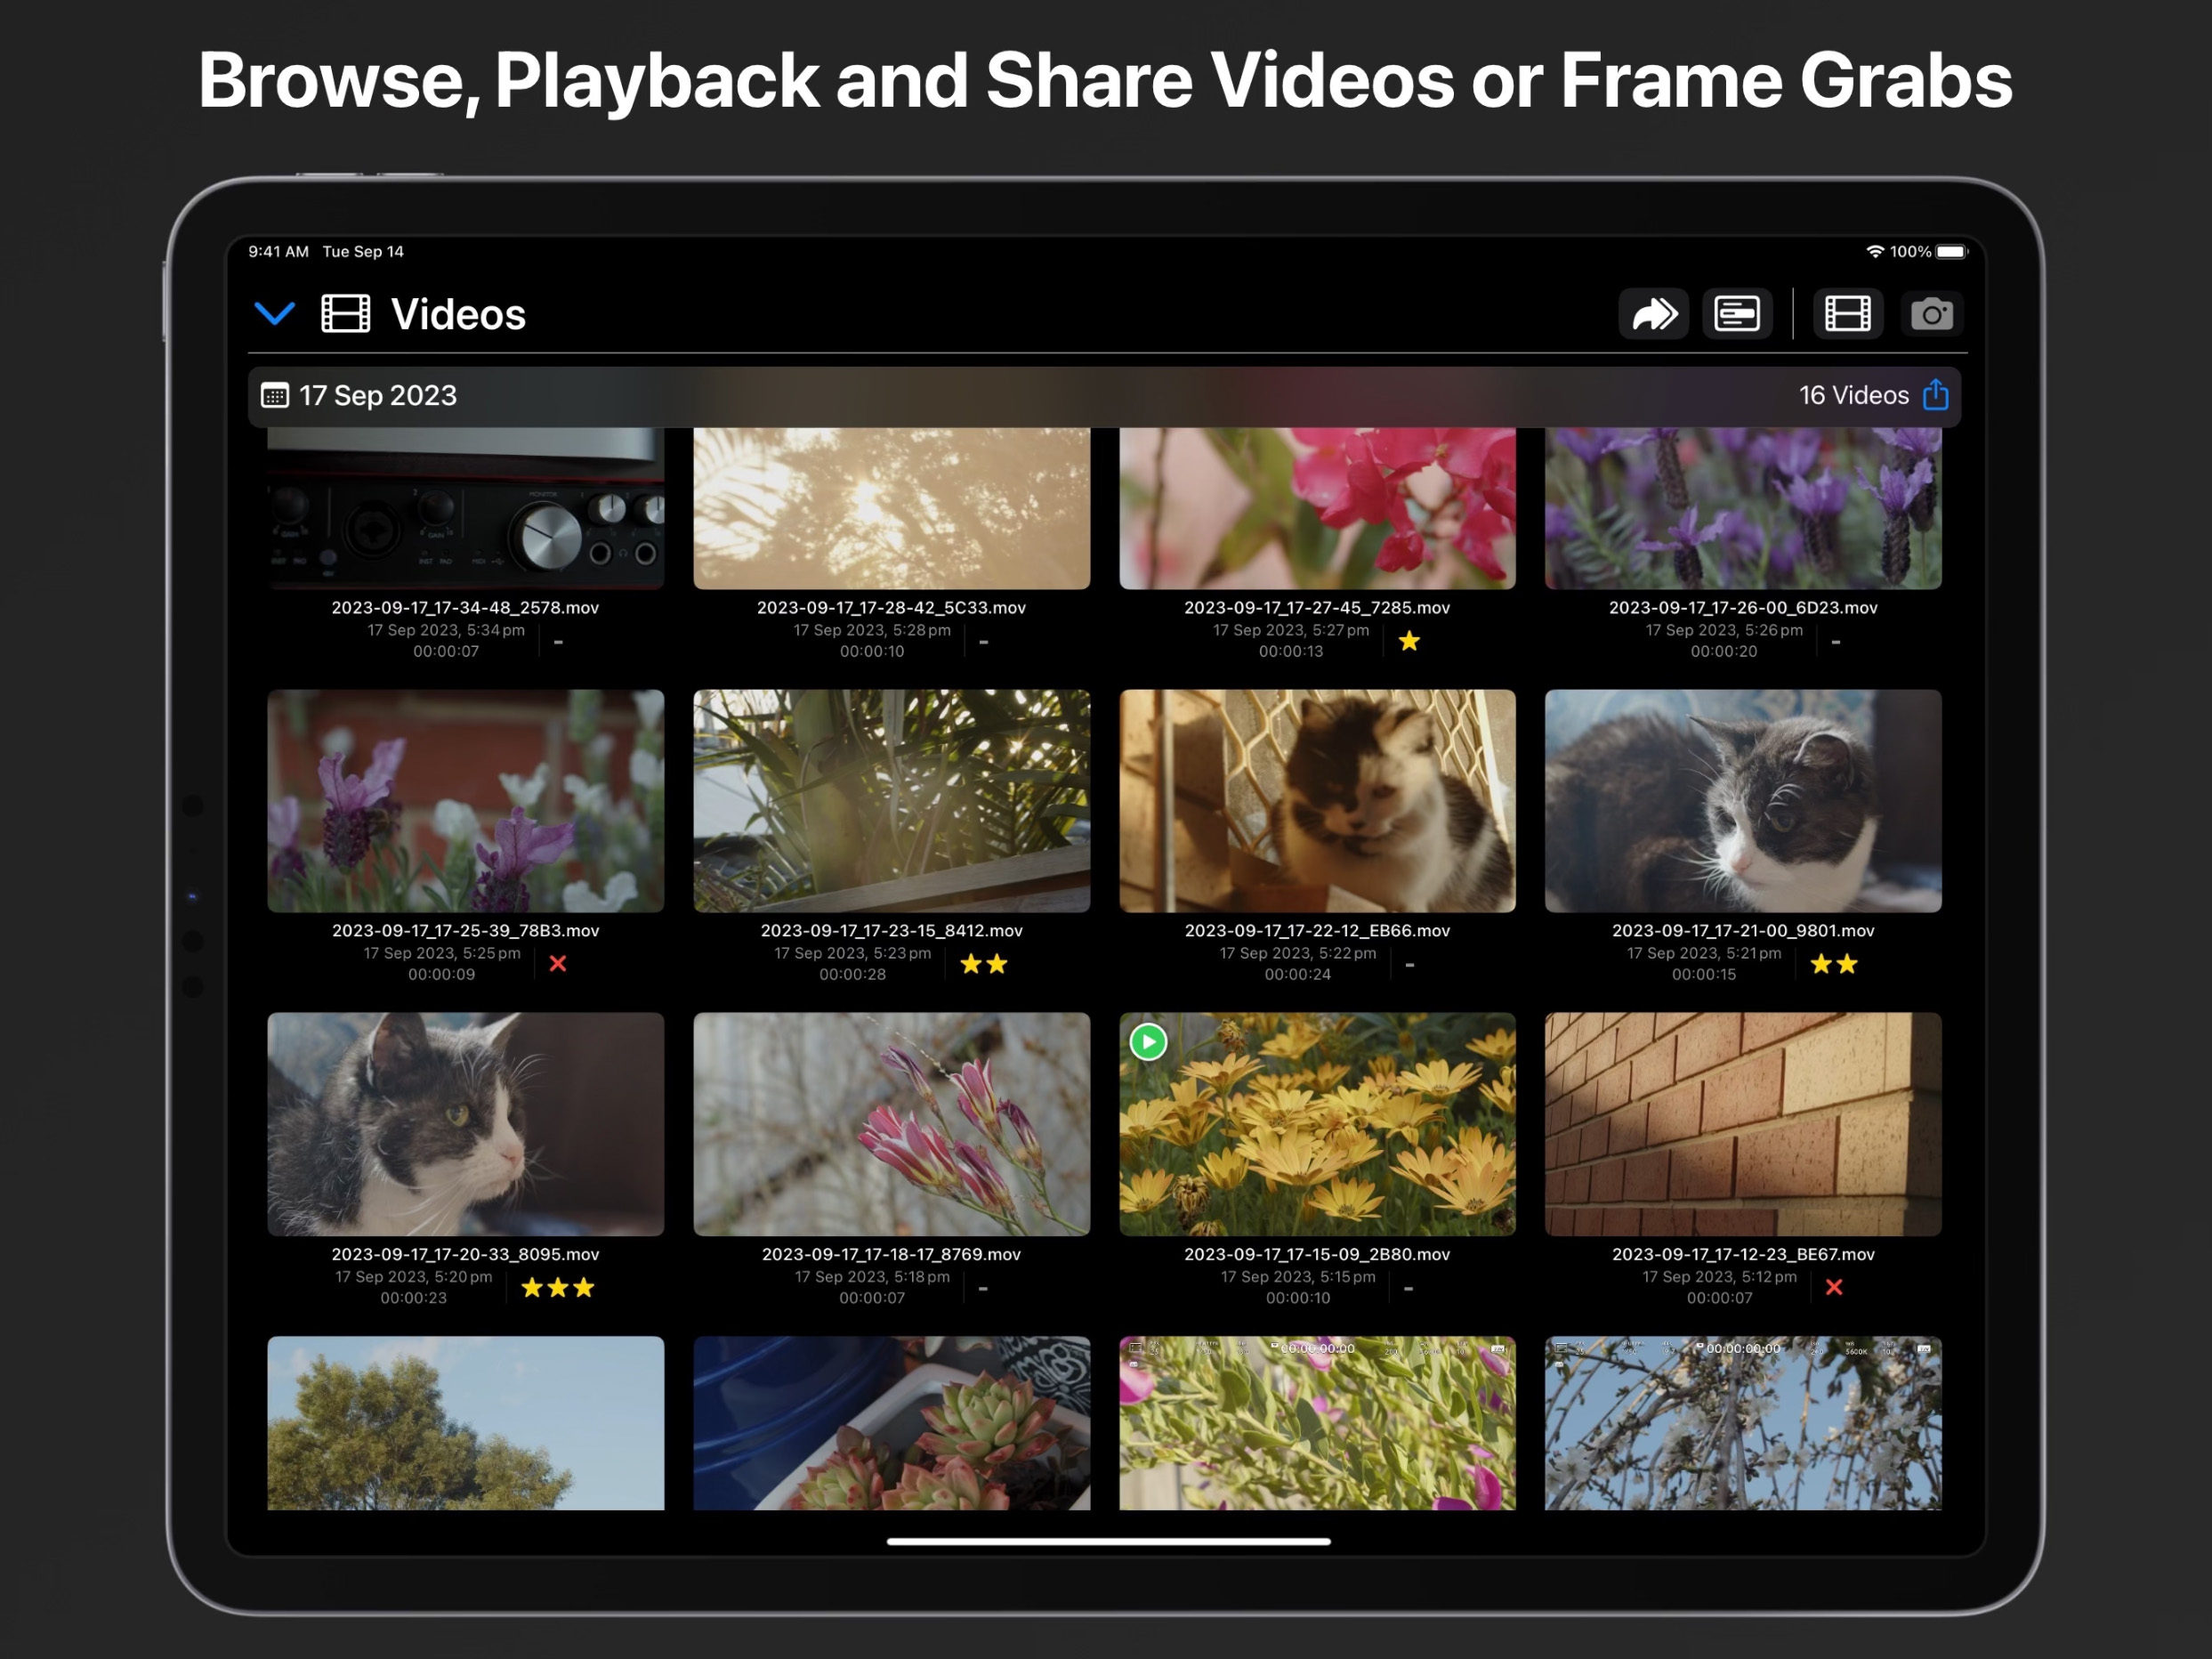Open the sunlit tree thumbnail 5C33.mov
Viewport: 2212px width, 1659px height.
click(x=892, y=508)
